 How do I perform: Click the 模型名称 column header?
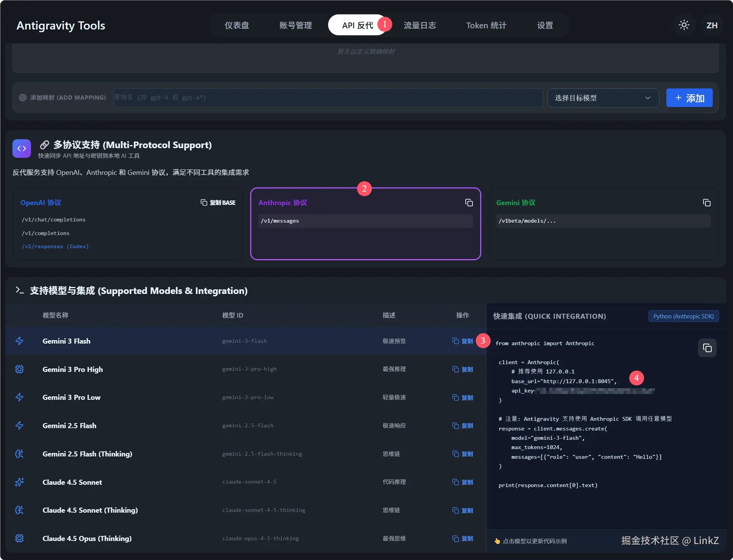click(x=55, y=315)
